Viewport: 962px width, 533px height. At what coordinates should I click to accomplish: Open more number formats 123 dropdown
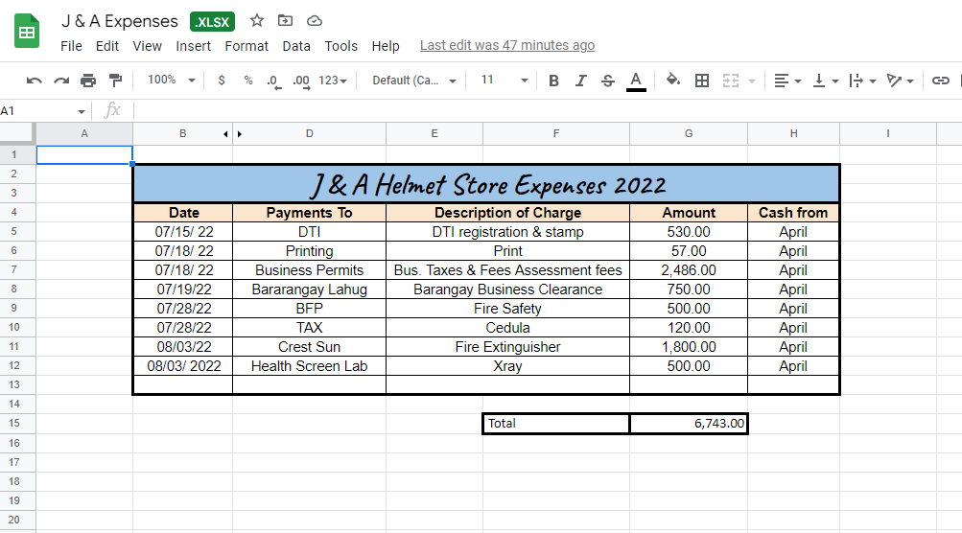(x=333, y=81)
